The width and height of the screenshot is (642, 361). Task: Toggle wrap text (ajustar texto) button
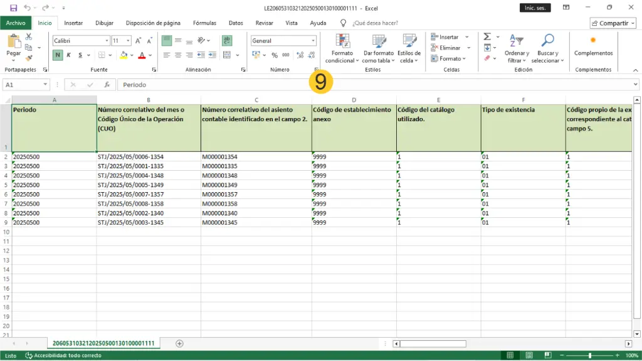226,40
